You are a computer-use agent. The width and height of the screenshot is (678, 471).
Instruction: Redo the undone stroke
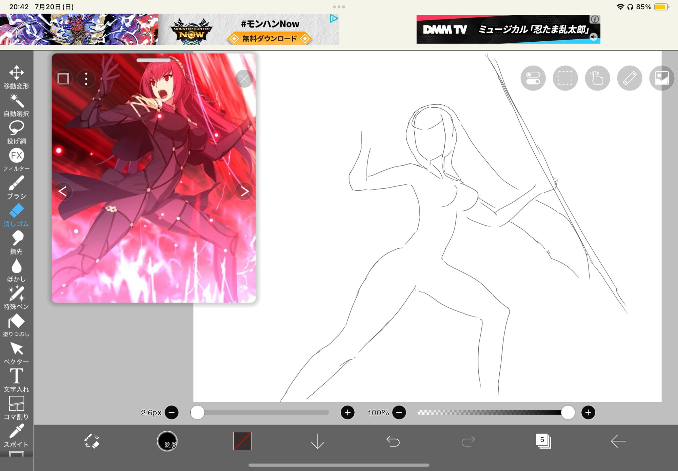(468, 441)
